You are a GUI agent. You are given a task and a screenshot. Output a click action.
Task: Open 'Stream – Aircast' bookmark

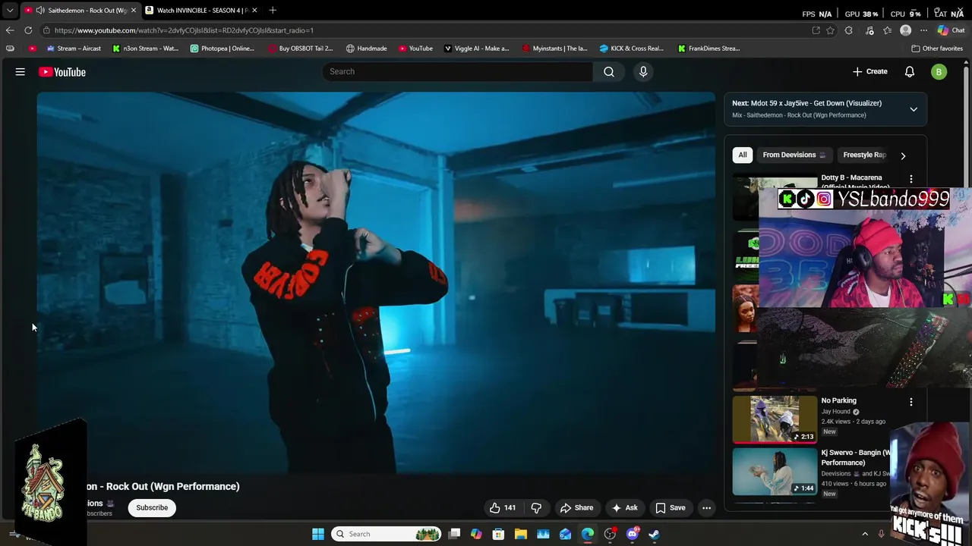74,49
